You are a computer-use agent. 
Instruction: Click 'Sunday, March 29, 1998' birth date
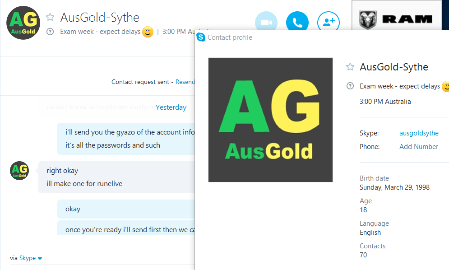click(x=394, y=187)
